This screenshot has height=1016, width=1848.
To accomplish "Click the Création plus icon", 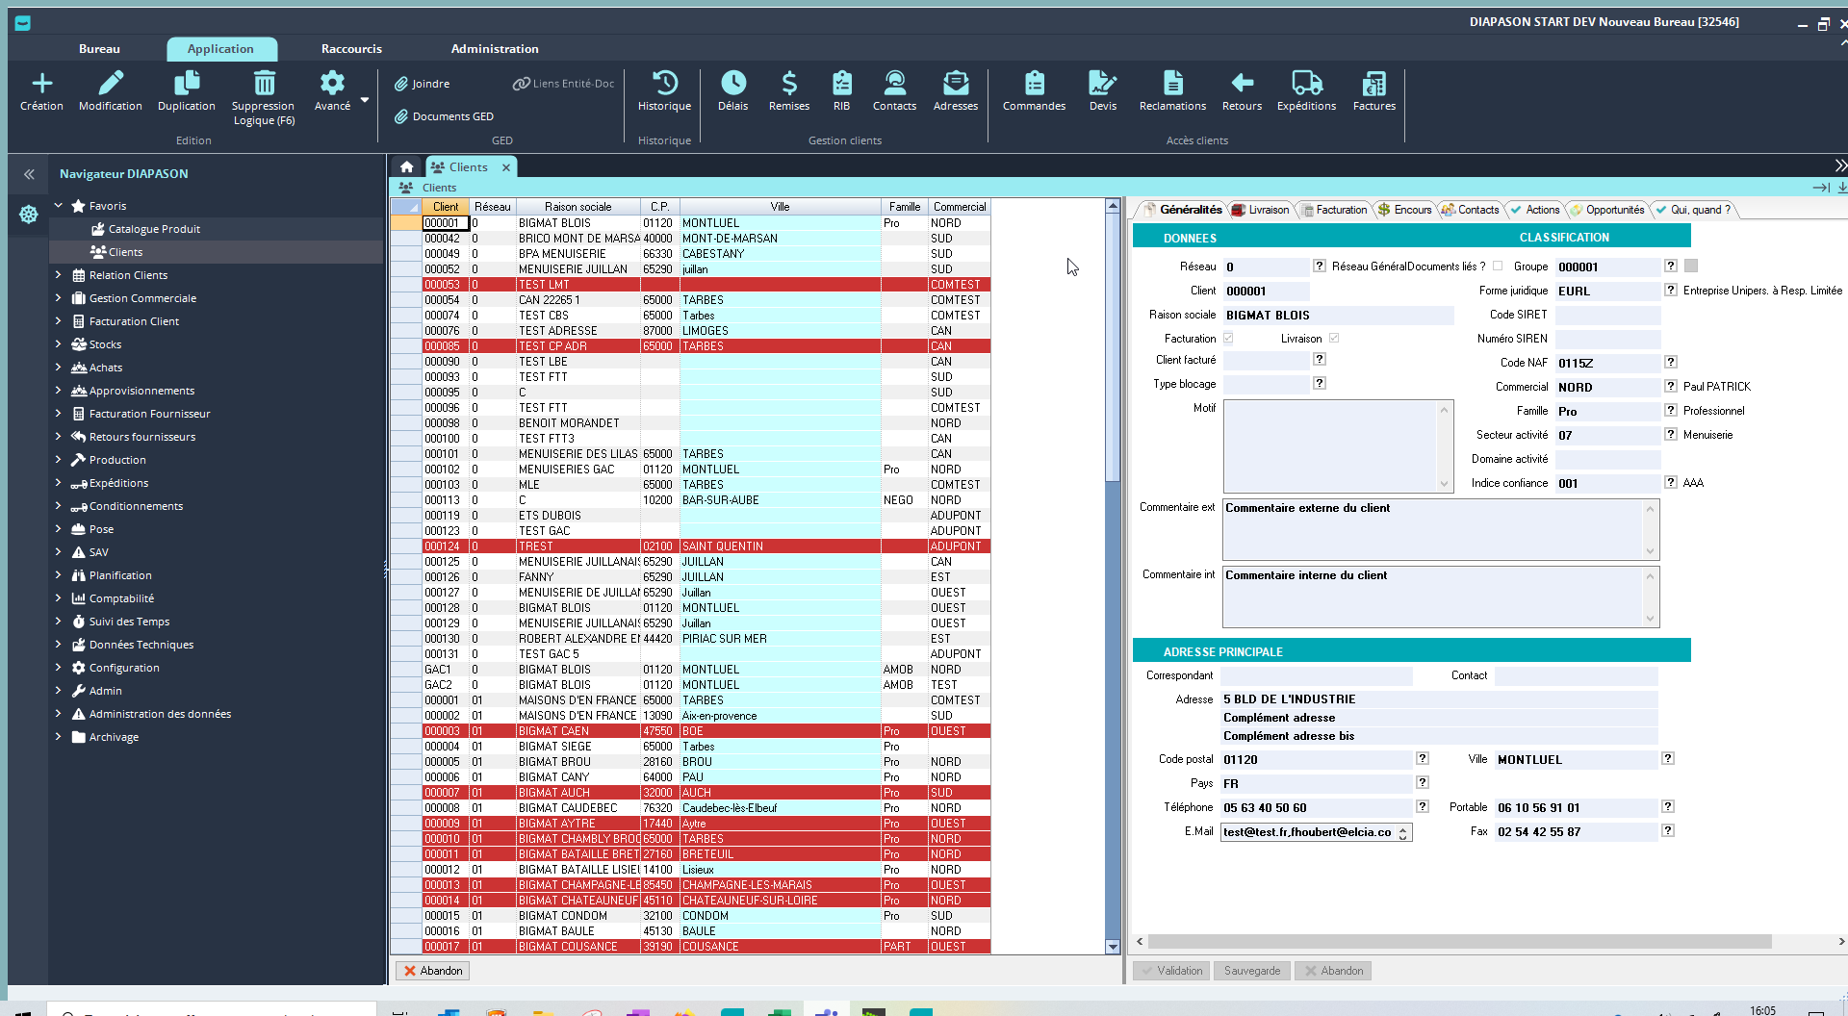I will click(41, 84).
